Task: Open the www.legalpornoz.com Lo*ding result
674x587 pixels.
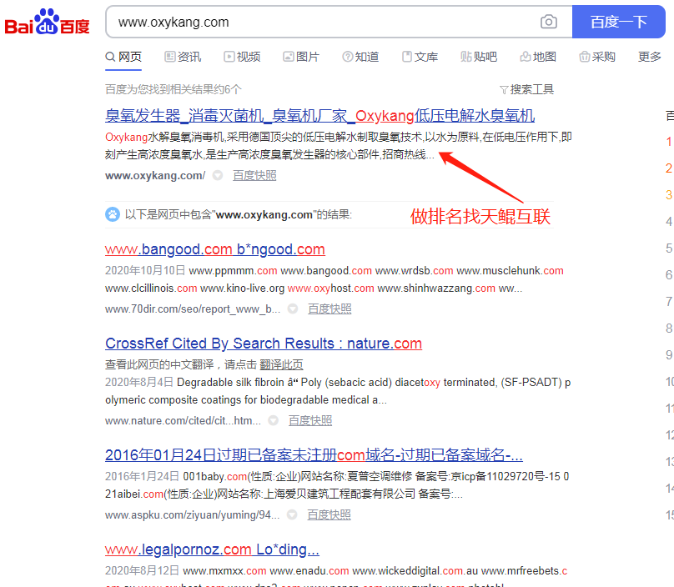Action: (x=213, y=549)
